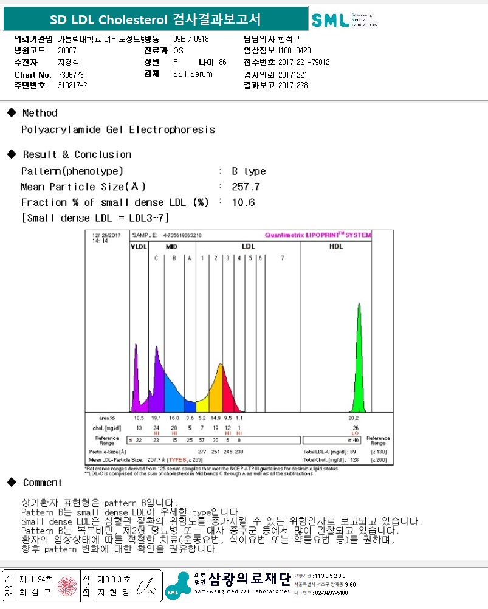The image size is (488, 609).
Task: Click the phone number 02-3497-5100
Action: tap(331, 593)
